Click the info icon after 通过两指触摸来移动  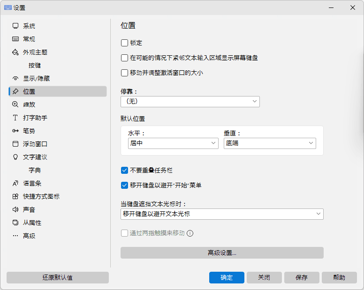[x=190, y=233]
